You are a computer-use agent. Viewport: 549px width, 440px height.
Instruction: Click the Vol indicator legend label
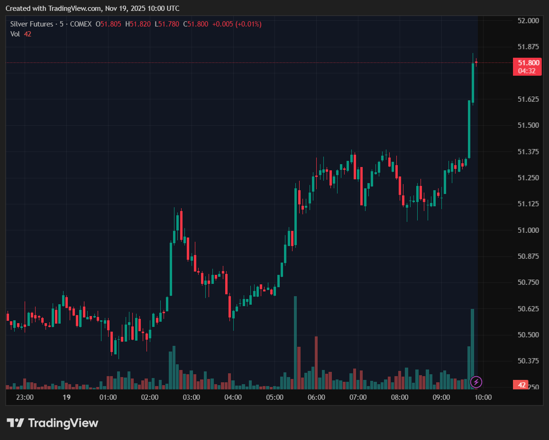coord(15,34)
